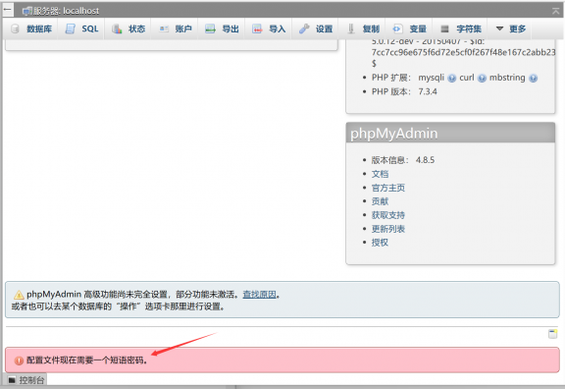Image resolution: width=565 pixels, height=389 pixels.
Task: Click the PHP 扩展 label
Action: click(391, 78)
